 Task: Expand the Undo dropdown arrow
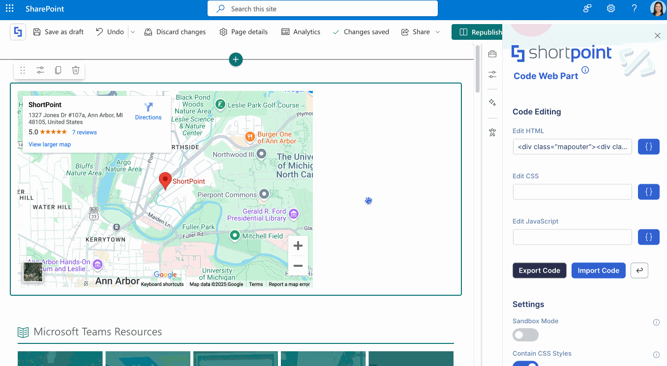point(132,32)
